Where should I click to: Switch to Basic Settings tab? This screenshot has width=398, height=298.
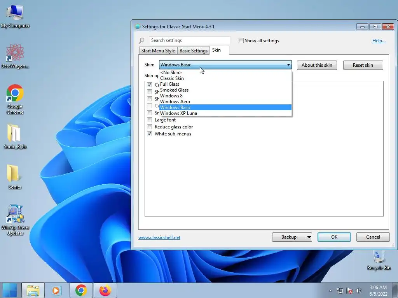(x=194, y=51)
